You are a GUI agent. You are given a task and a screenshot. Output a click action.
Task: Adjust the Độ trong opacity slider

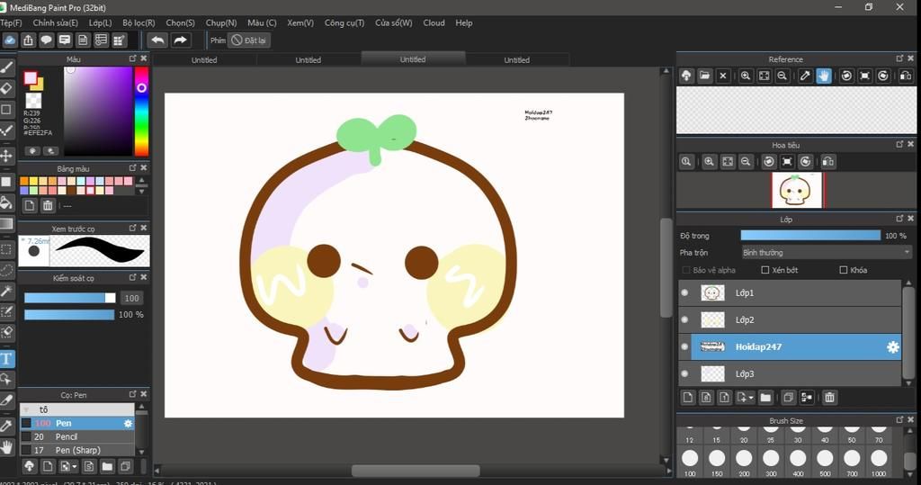point(810,236)
